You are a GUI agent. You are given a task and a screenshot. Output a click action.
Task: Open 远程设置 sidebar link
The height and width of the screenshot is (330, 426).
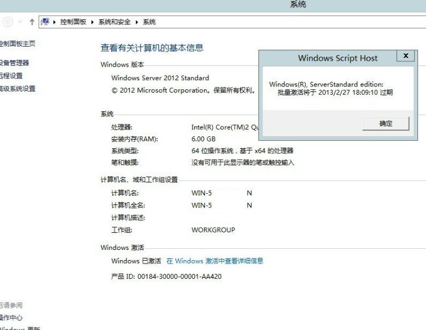coord(11,76)
